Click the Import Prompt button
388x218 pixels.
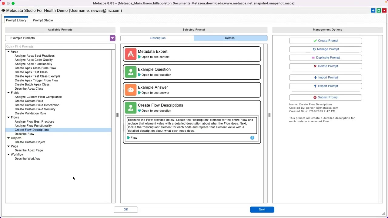pyautogui.click(x=326, y=78)
